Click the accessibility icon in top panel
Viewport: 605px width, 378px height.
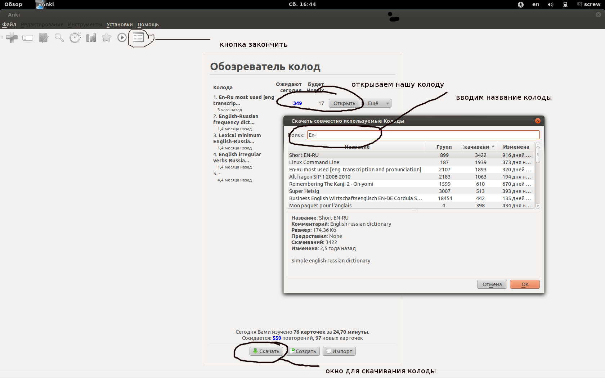point(520,4)
